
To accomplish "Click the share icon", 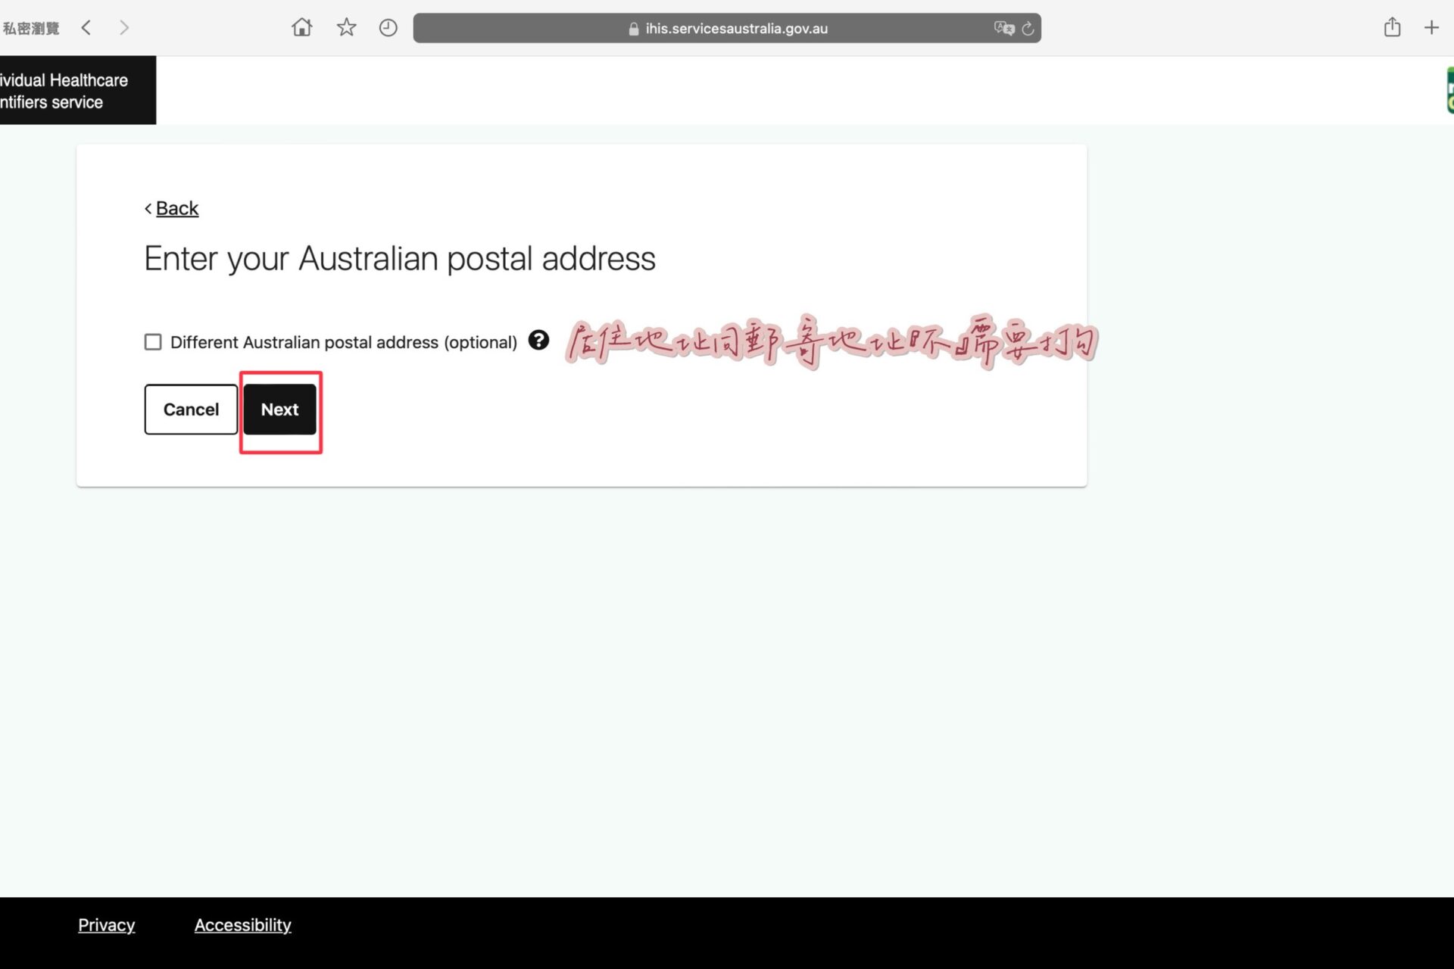I will (1392, 27).
